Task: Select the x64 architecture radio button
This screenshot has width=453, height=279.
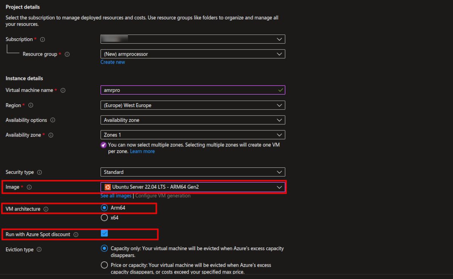Action: pos(104,217)
